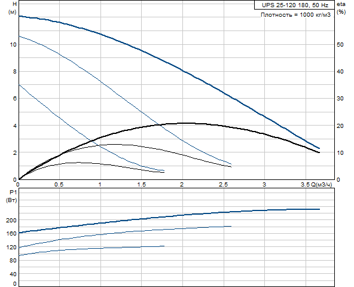Click the eta (%) axis label

tap(341, 8)
